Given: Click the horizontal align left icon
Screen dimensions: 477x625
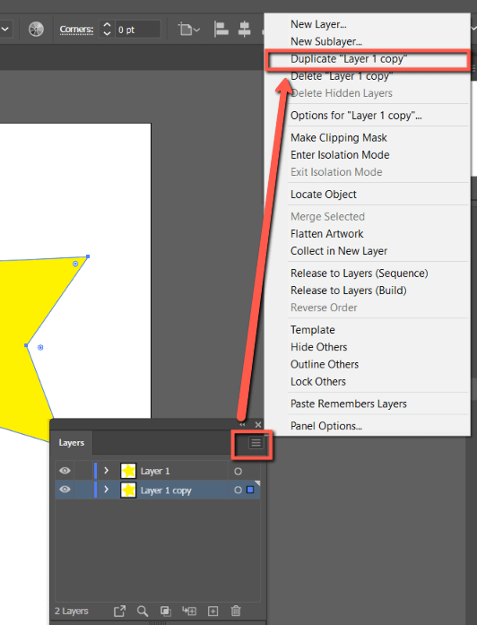Looking at the screenshot, I should [x=221, y=29].
